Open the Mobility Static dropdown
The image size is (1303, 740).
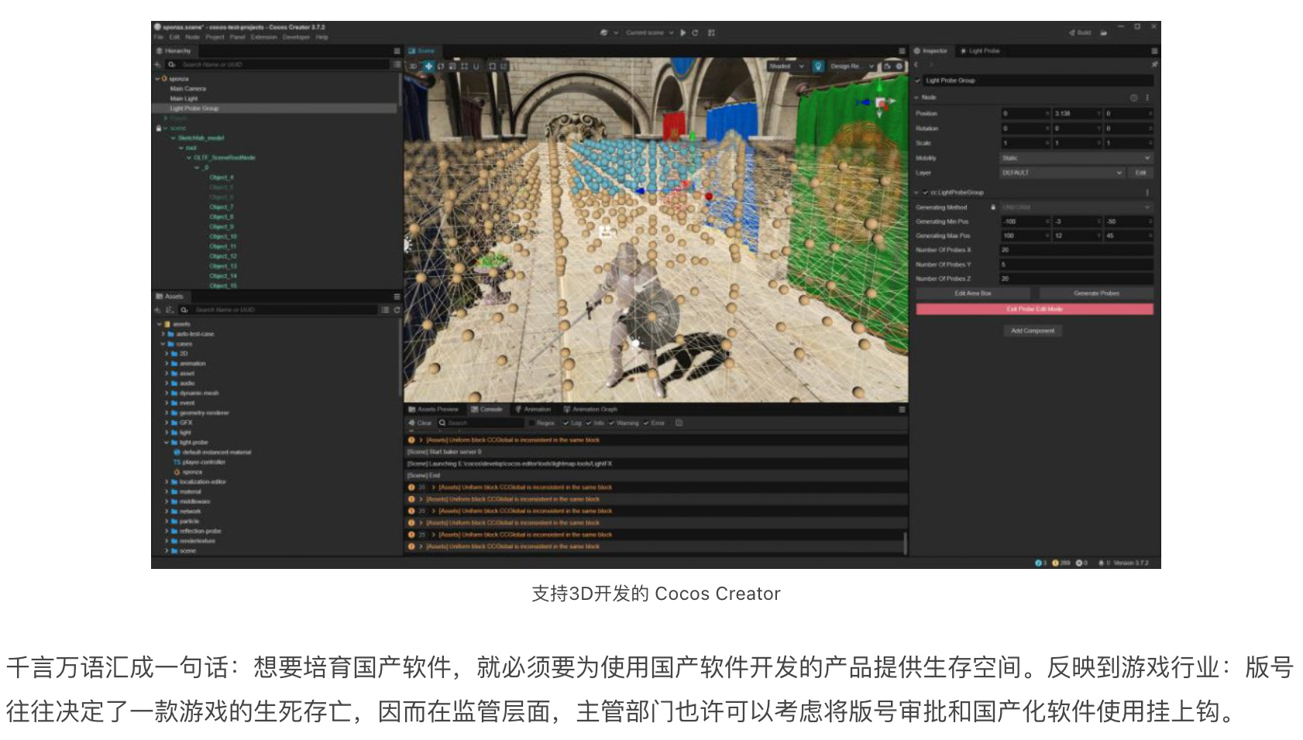pos(1076,158)
